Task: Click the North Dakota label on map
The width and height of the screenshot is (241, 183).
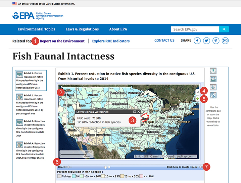Action: coord(118,93)
